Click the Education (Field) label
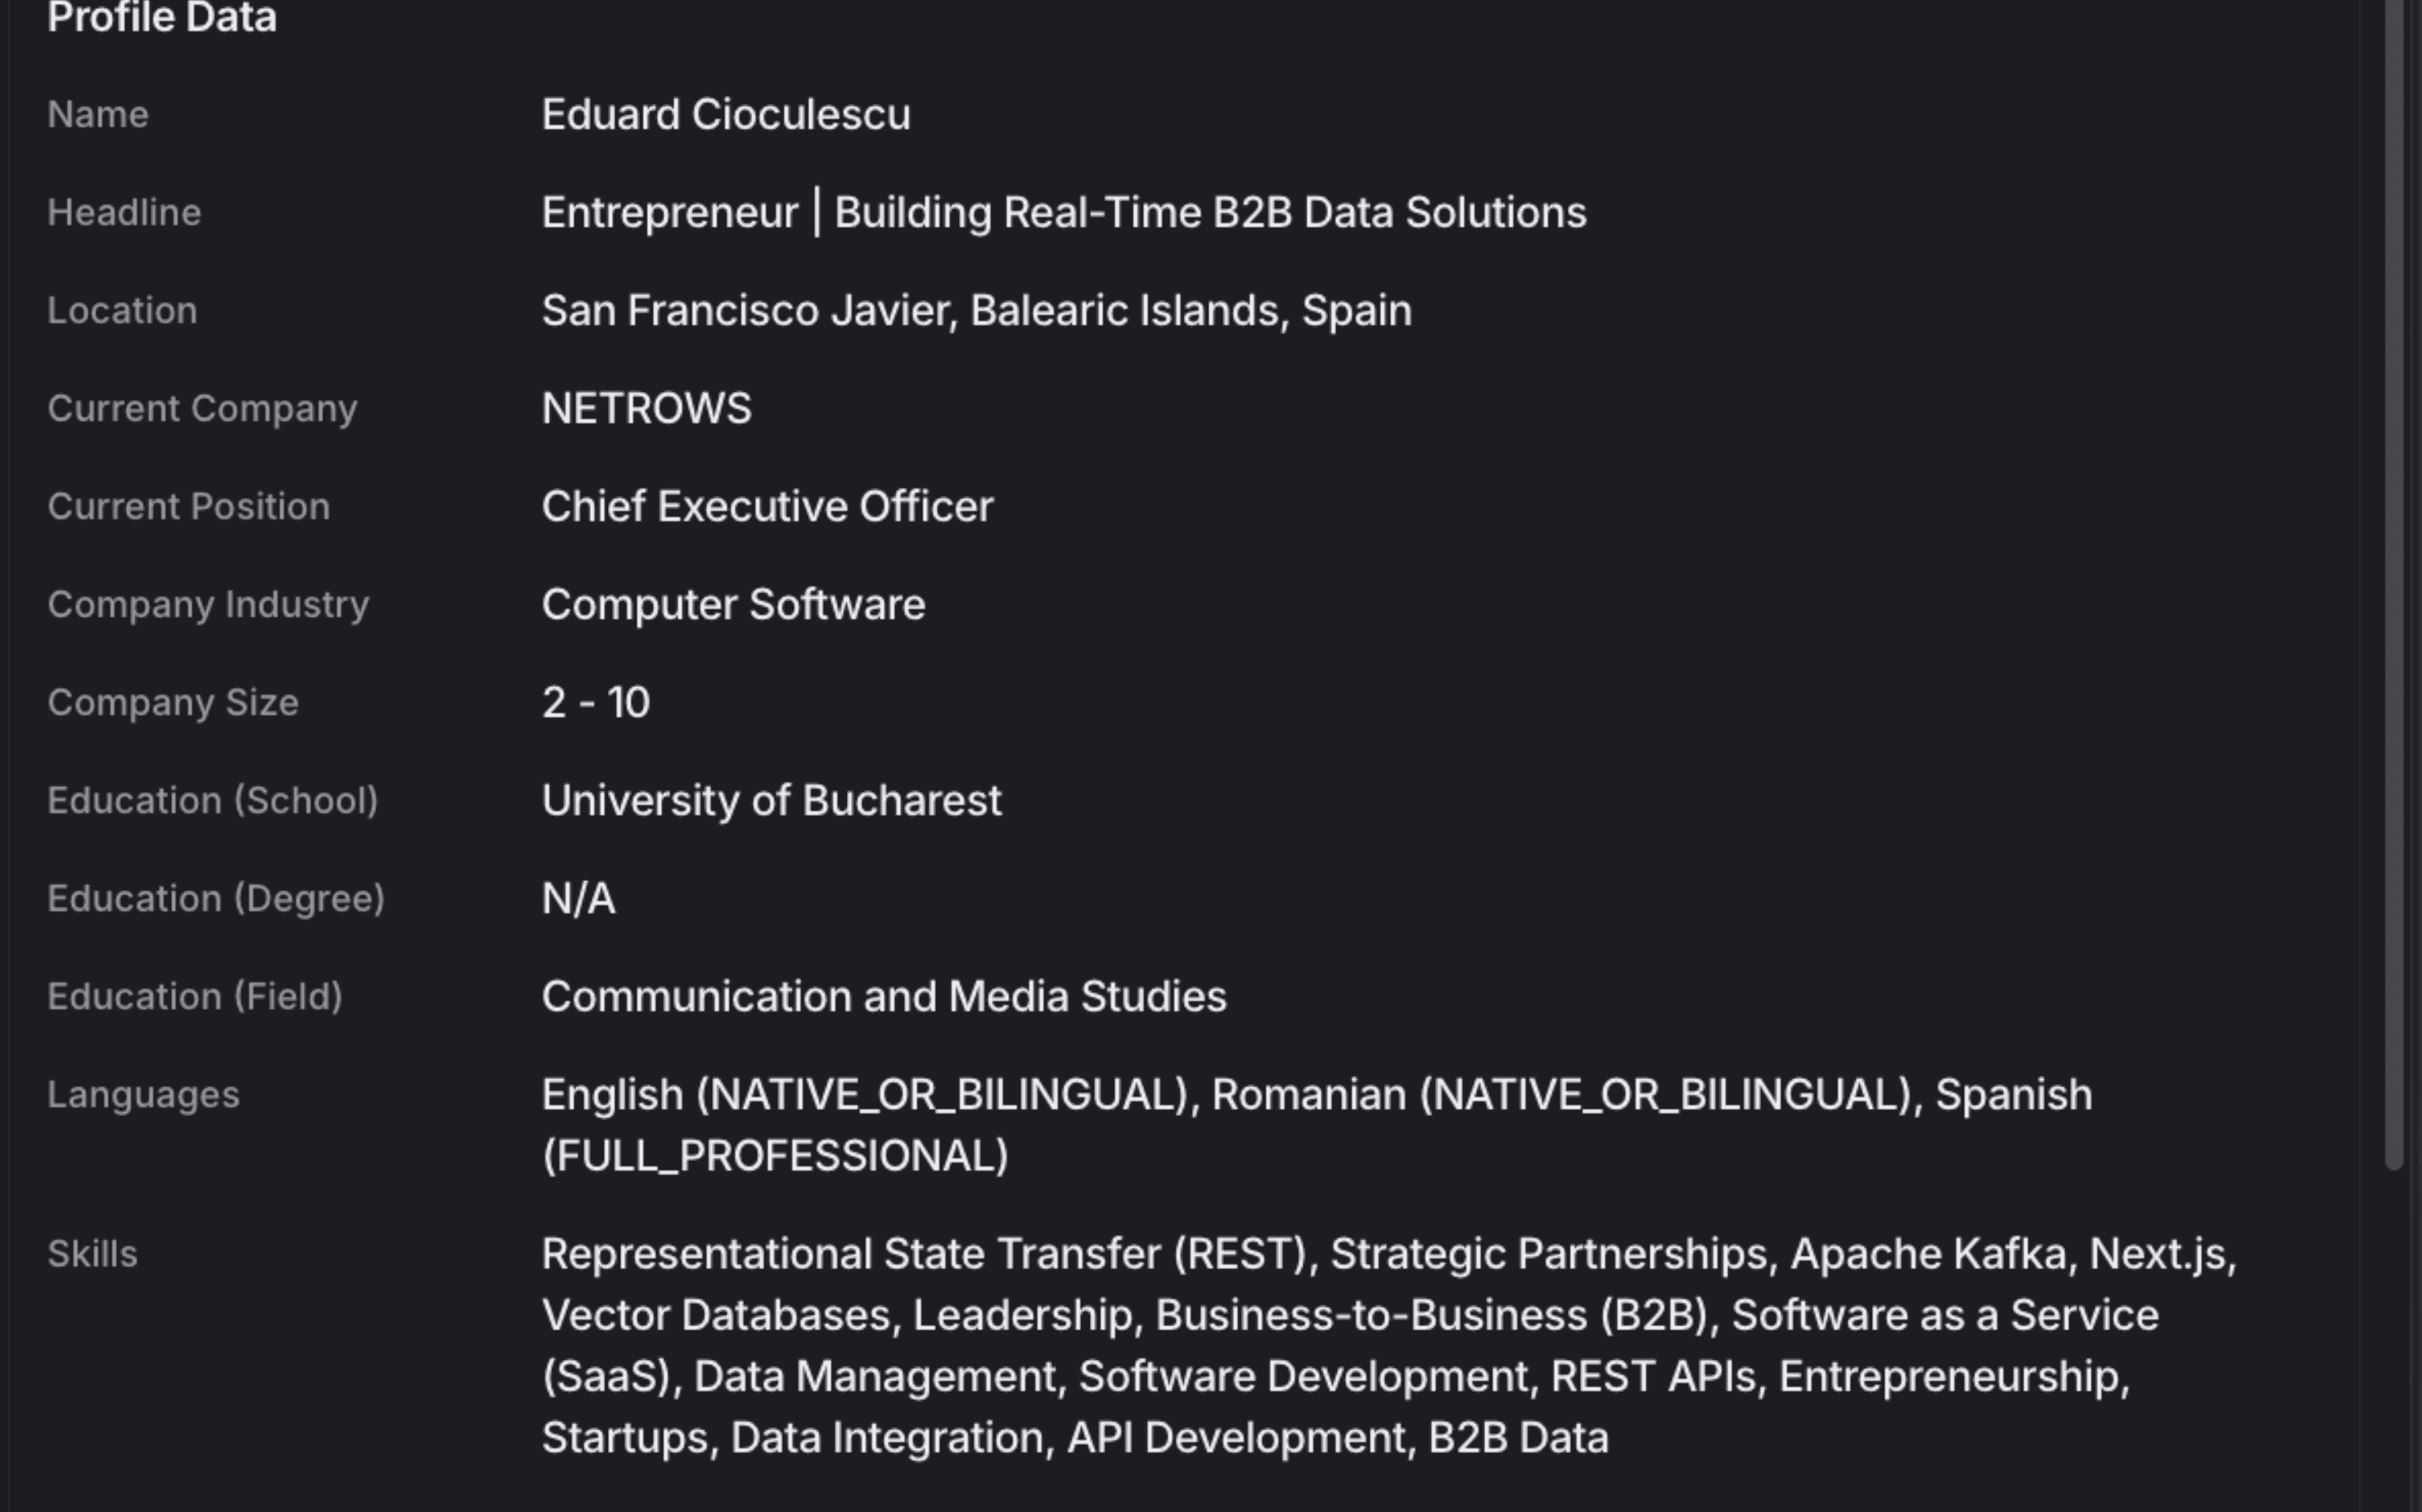This screenshot has height=1512, width=2422. [x=195, y=997]
